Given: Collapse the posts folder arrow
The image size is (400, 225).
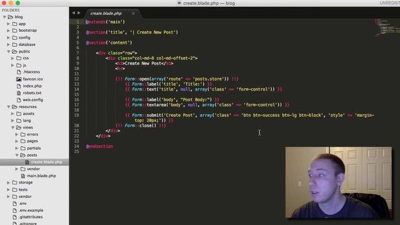Looking at the screenshot, I should [17, 155].
